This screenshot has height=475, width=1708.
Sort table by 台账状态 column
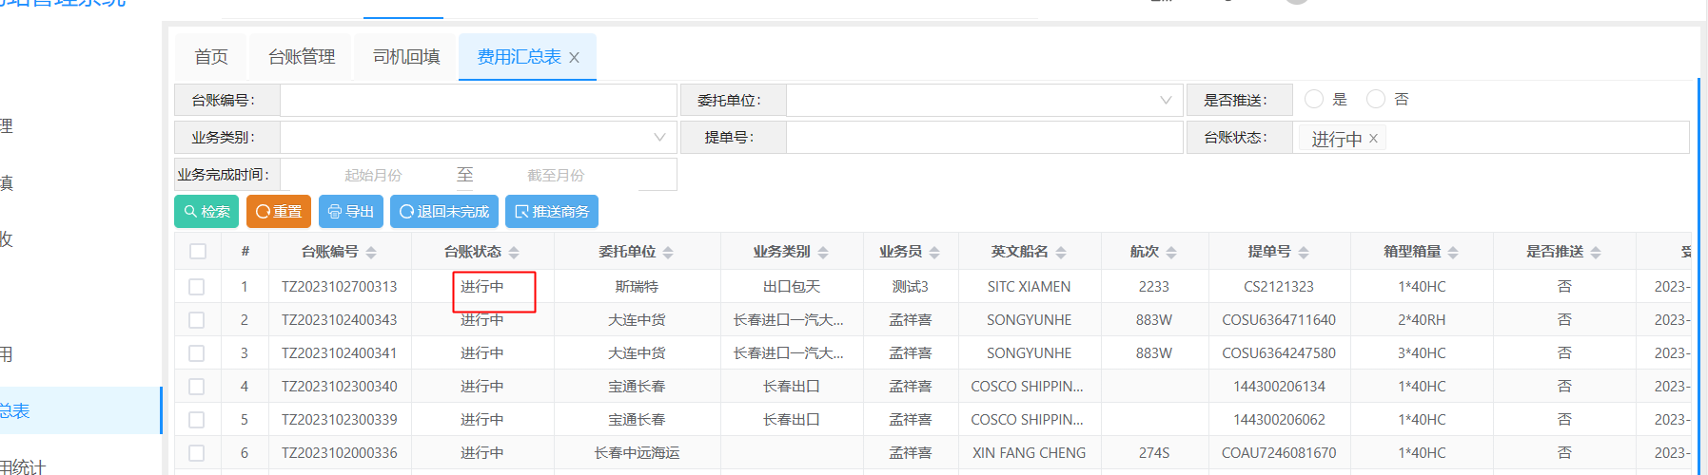pos(514,253)
